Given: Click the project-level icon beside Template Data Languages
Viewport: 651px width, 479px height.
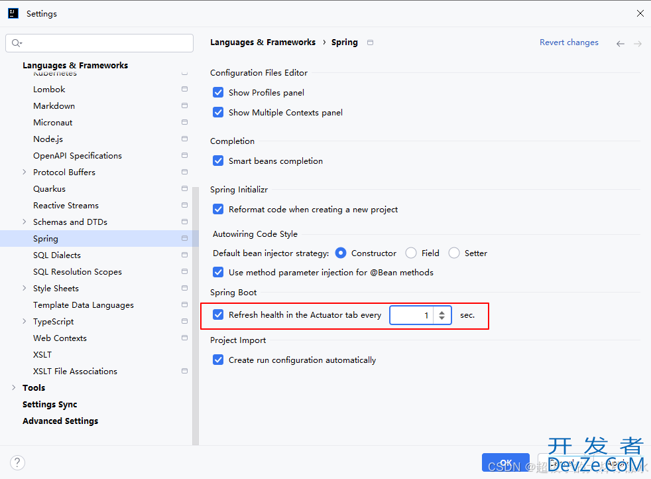Looking at the screenshot, I should click(184, 305).
